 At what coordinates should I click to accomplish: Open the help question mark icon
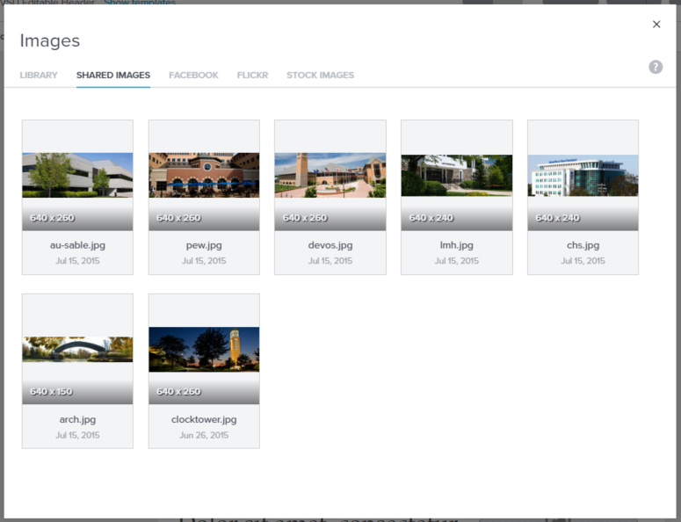click(x=656, y=67)
